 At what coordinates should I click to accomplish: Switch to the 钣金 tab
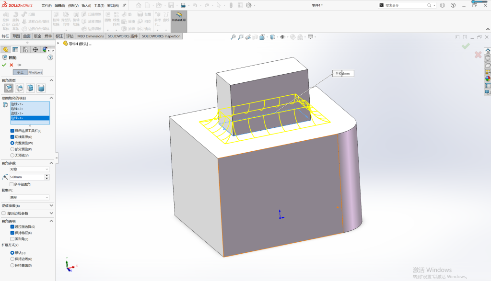tap(37, 36)
